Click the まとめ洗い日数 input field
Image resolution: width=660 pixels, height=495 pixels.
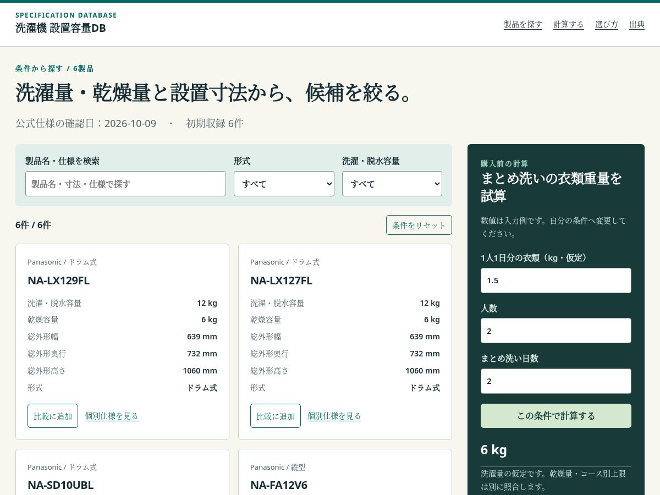click(556, 381)
